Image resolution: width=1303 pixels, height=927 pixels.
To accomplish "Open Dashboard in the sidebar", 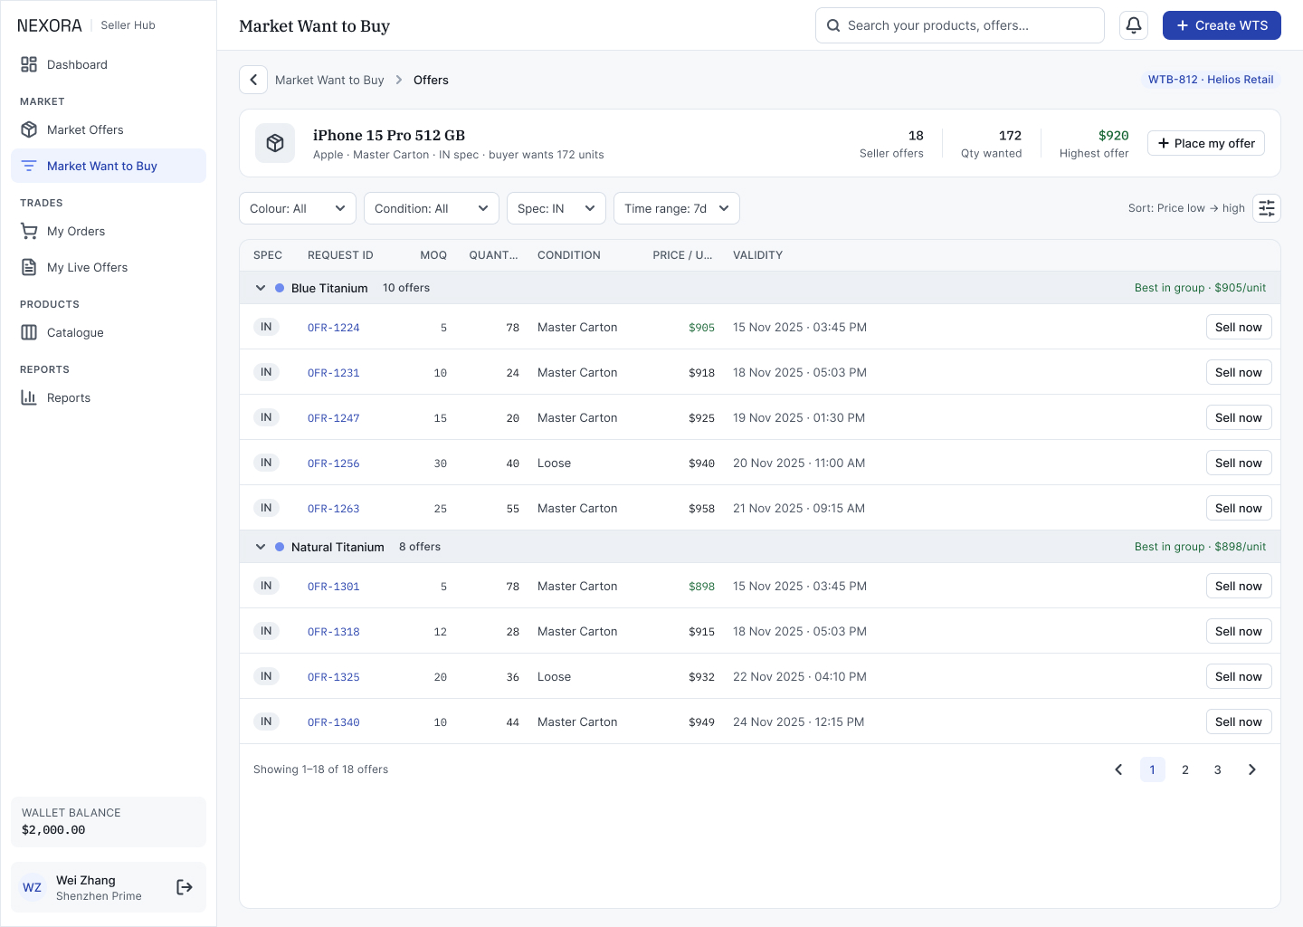I will 109,64.
